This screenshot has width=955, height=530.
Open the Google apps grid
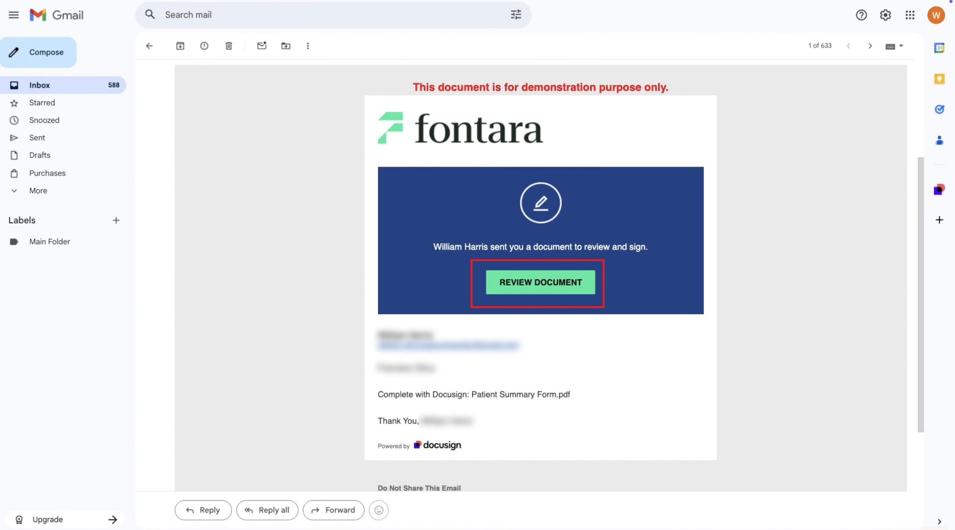coord(910,15)
